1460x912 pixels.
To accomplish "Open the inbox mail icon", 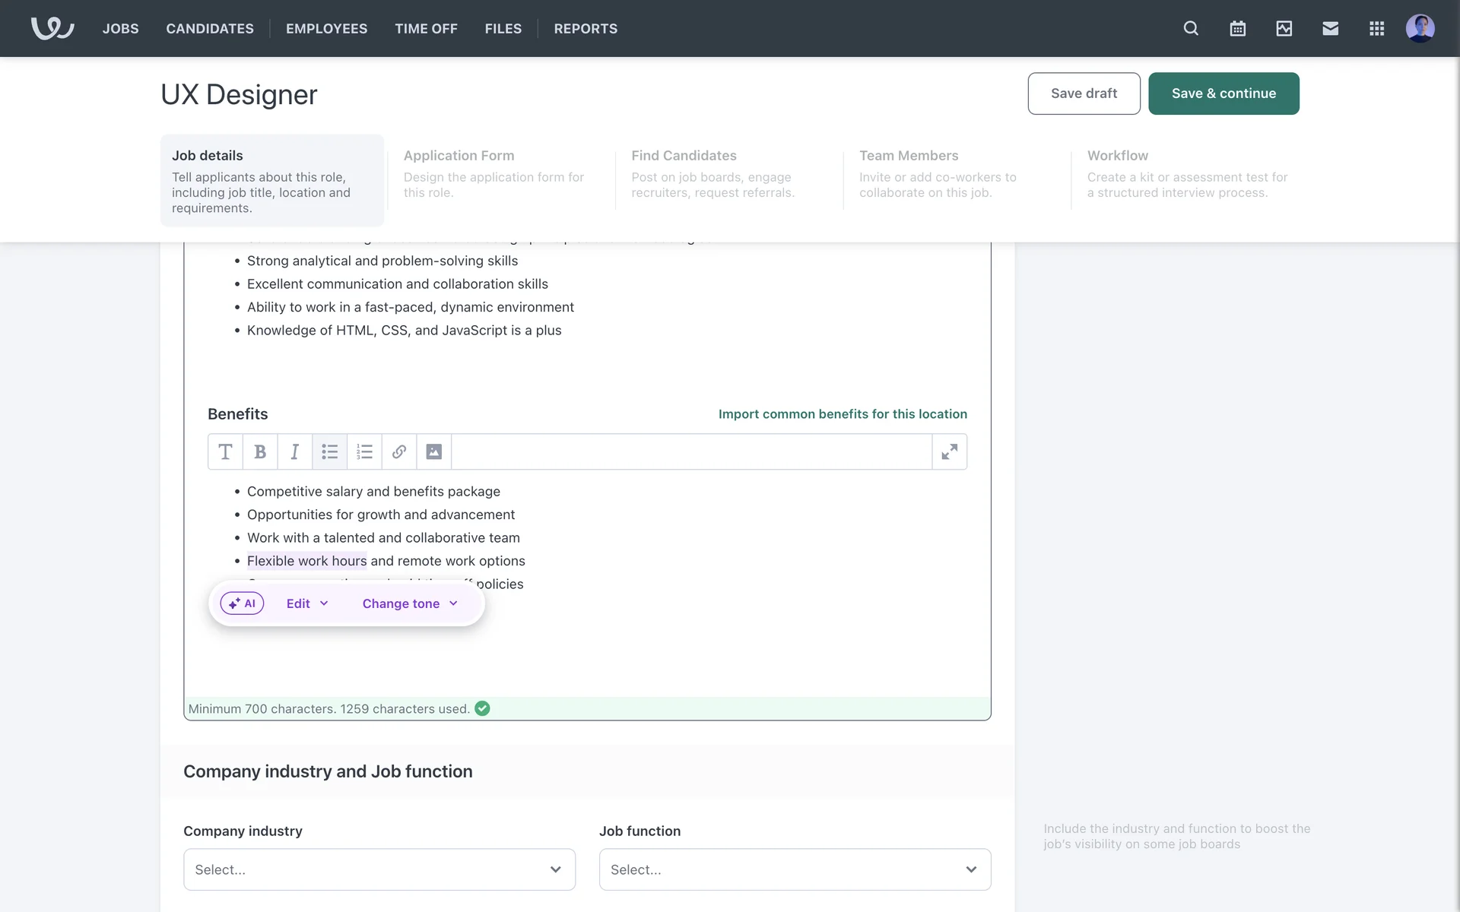I will tap(1330, 29).
